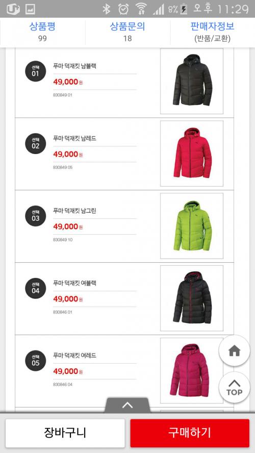255x453 pixels.
Task: Select option 01 circle badge
Action: [x=36, y=71]
